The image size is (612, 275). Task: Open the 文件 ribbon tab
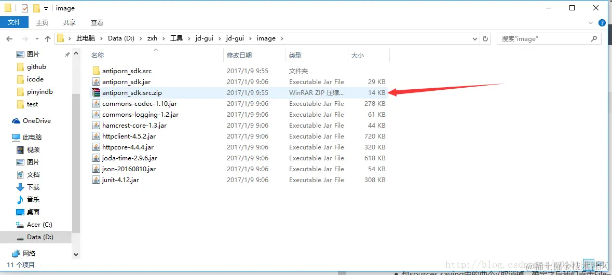[14, 22]
